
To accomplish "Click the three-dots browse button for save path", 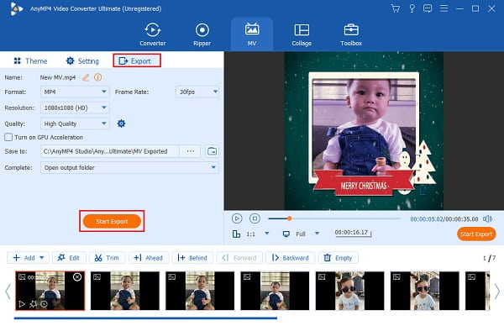I will point(191,151).
